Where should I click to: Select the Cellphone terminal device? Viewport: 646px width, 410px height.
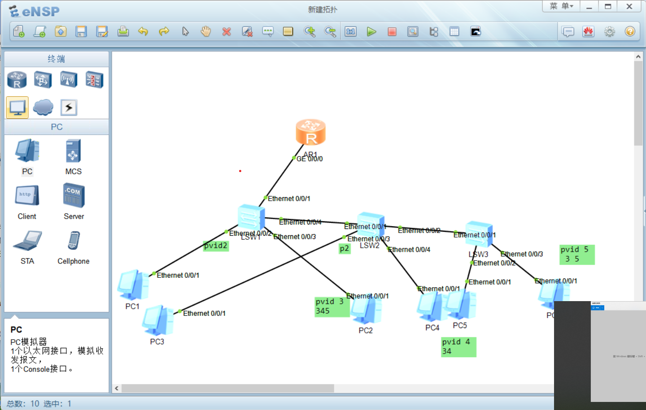pos(73,244)
